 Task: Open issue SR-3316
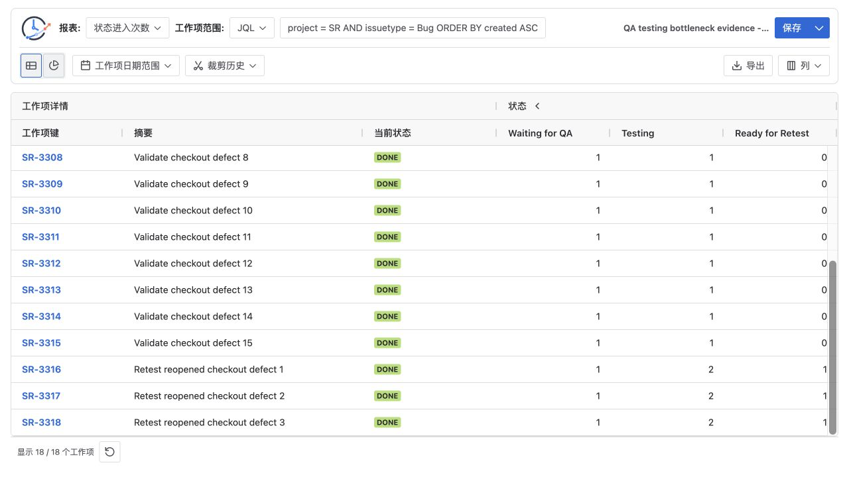click(41, 370)
